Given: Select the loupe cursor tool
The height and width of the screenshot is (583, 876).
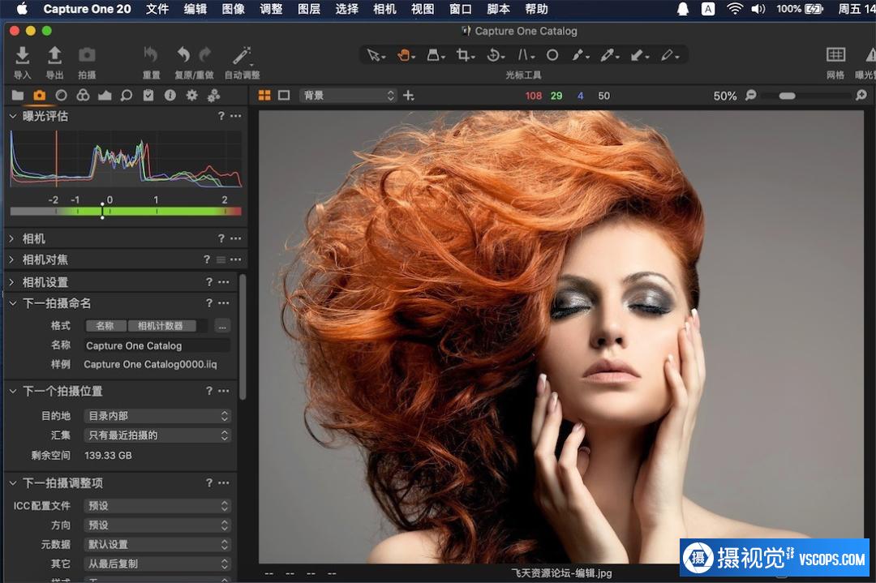Looking at the screenshot, I should (x=434, y=55).
